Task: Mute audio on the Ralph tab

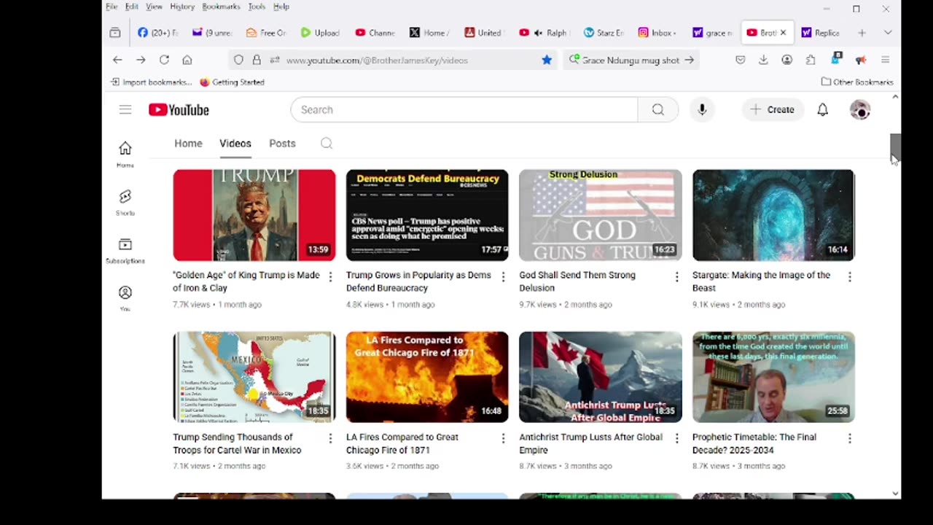Action: pyautogui.click(x=538, y=33)
